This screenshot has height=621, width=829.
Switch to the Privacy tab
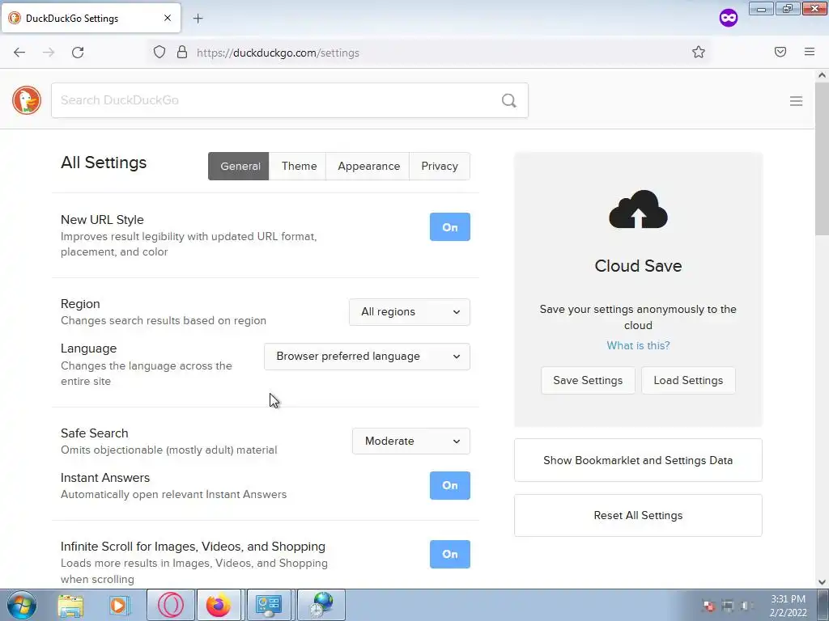click(x=440, y=167)
